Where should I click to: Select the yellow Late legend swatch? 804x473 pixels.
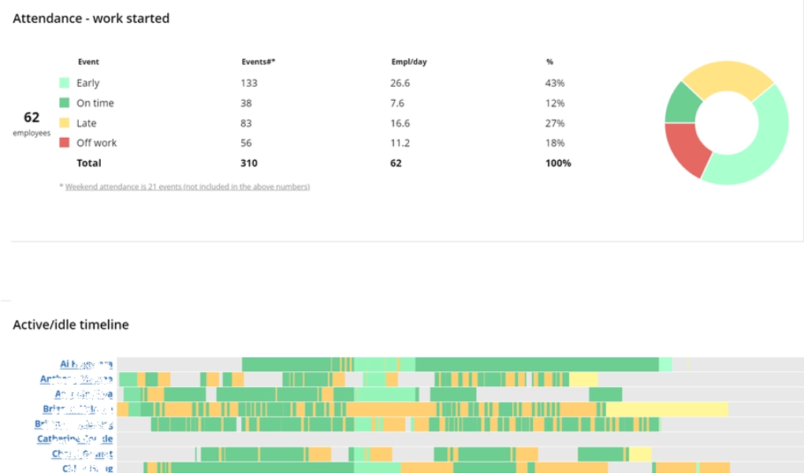65,123
